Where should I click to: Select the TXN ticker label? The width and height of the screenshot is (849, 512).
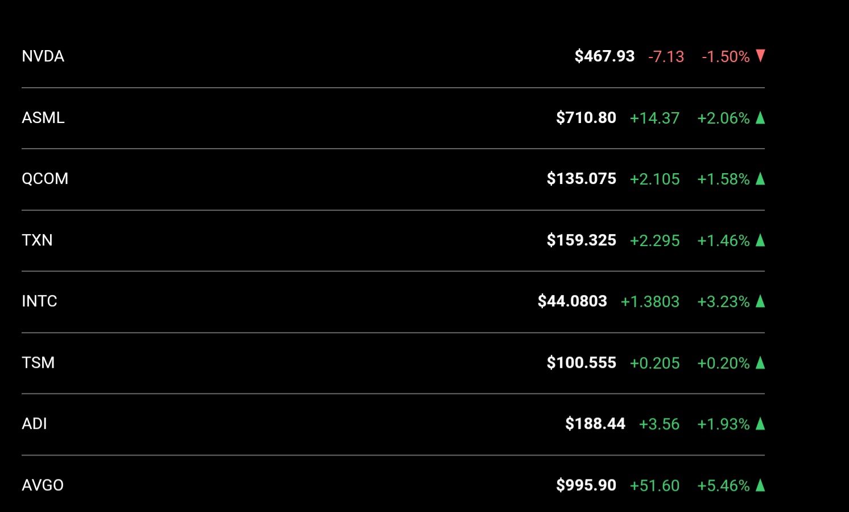click(x=37, y=240)
